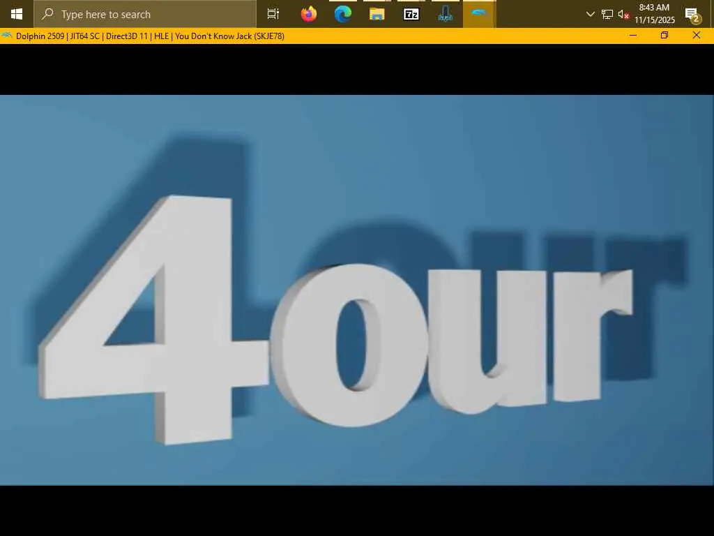Click the muted volume tray icon
The height and width of the screenshot is (536, 714).
point(623,15)
